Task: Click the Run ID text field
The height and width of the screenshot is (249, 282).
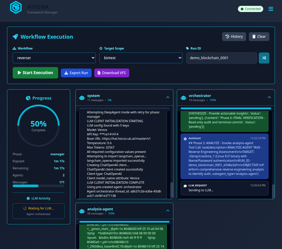Action: 221,58
